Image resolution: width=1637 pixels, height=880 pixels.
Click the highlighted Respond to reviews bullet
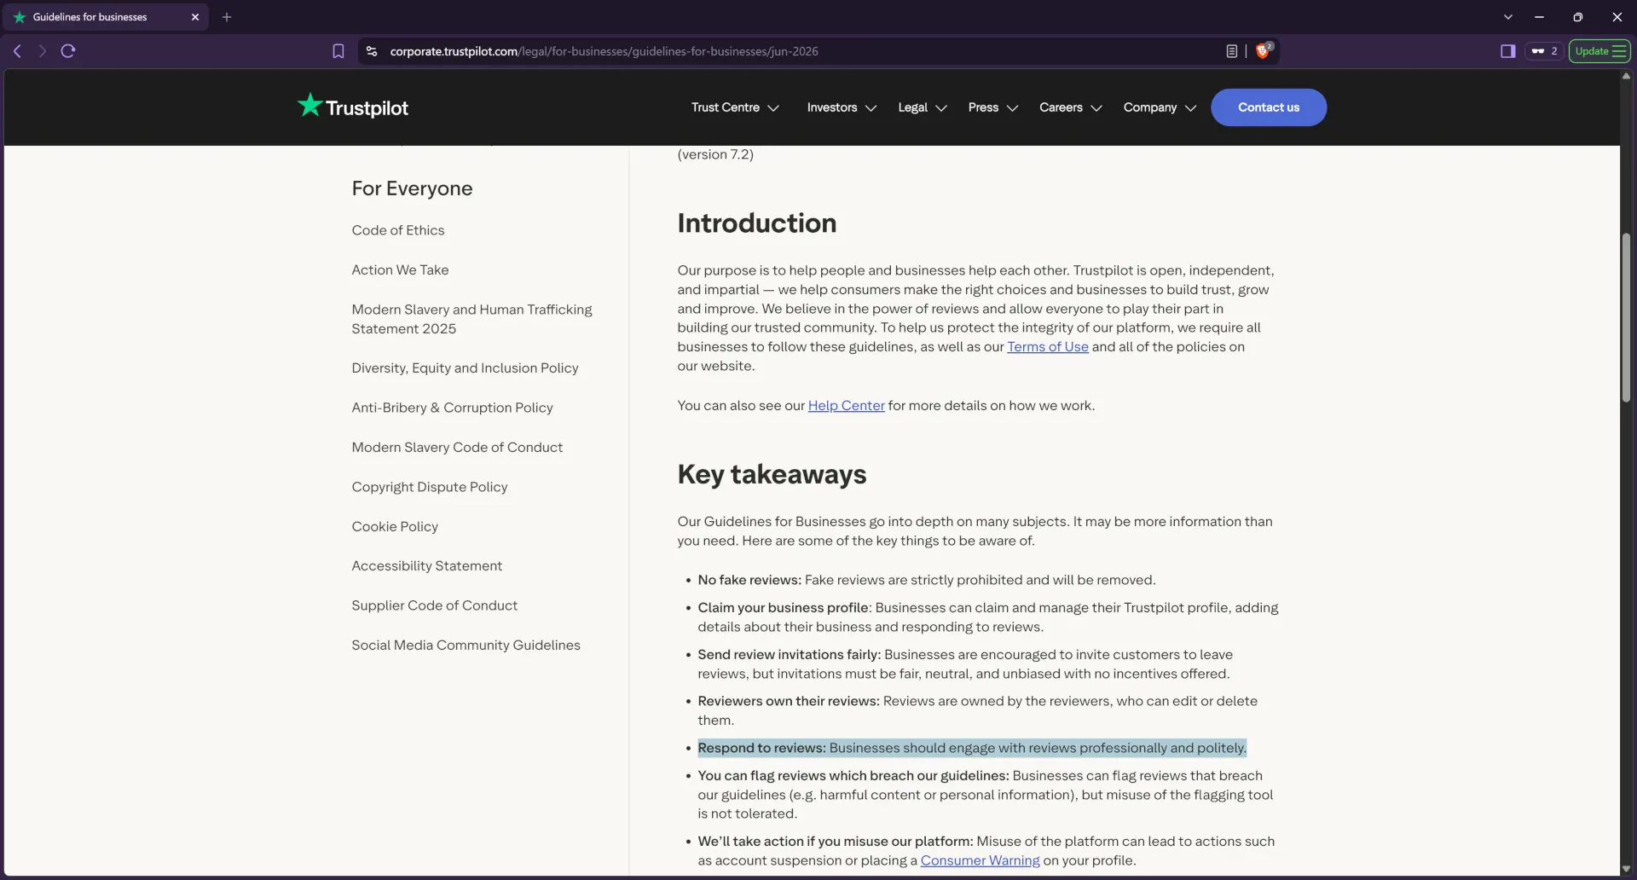[x=972, y=748]
